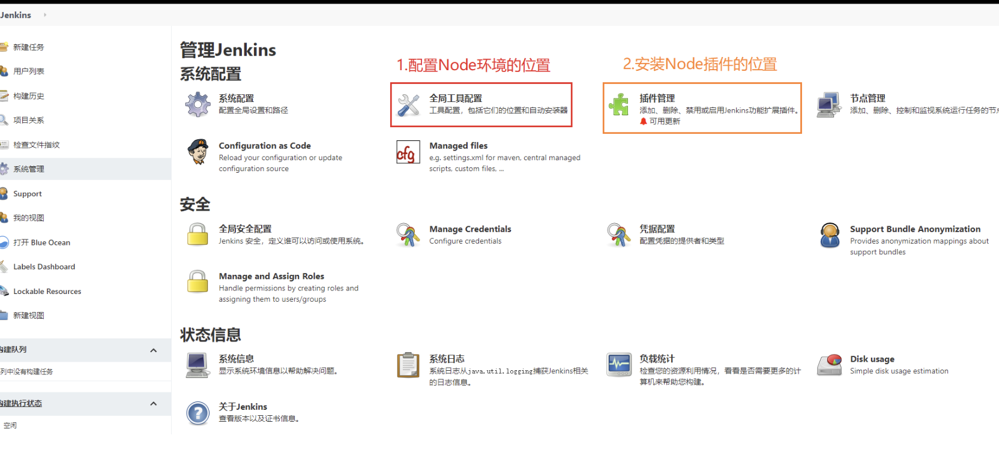Click the Configuration as Code butler icon
Viewport: 999px width, 456px height.
[x=198, y=152]
